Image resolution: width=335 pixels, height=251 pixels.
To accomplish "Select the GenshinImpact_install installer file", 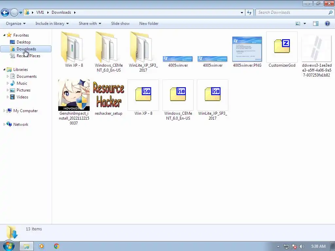I will (x=74, y=102).
